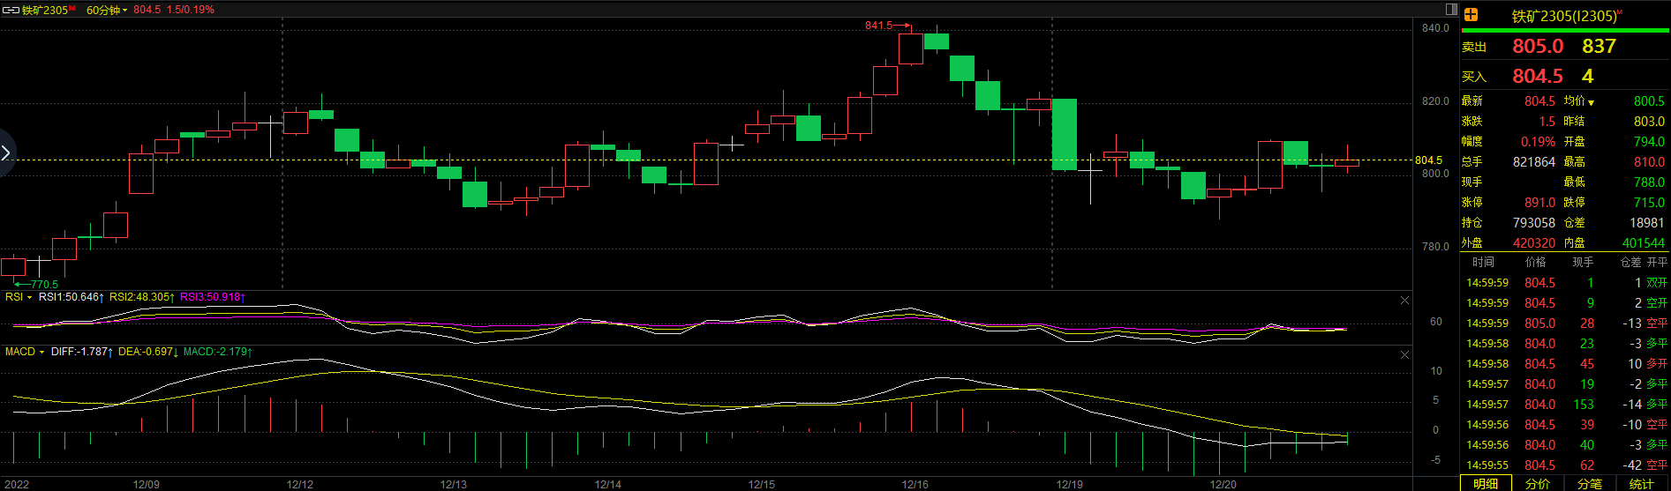Click the RSI1:50.646 value label

[x=71, y=297]
